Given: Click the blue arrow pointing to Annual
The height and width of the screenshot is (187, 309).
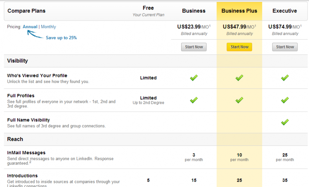Looking at the screenshot, I should pyautogui.click(x=35, y=34).
